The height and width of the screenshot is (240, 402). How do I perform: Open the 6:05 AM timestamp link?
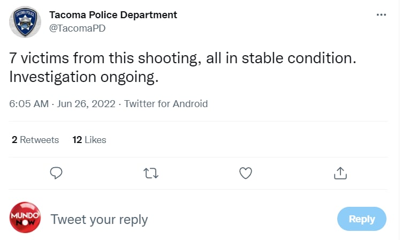point(29,104)
